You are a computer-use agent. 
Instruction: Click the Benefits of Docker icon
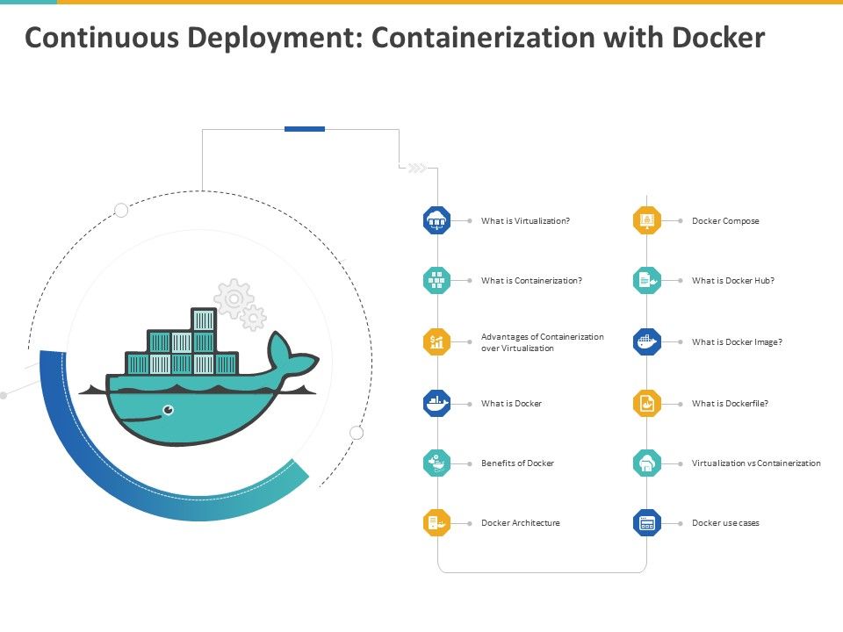pyautogui.click(x=436, y=463)
